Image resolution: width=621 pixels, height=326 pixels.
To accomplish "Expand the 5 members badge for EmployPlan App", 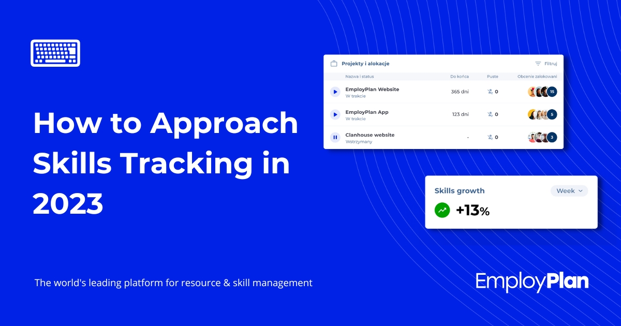I will click(552, 114).
